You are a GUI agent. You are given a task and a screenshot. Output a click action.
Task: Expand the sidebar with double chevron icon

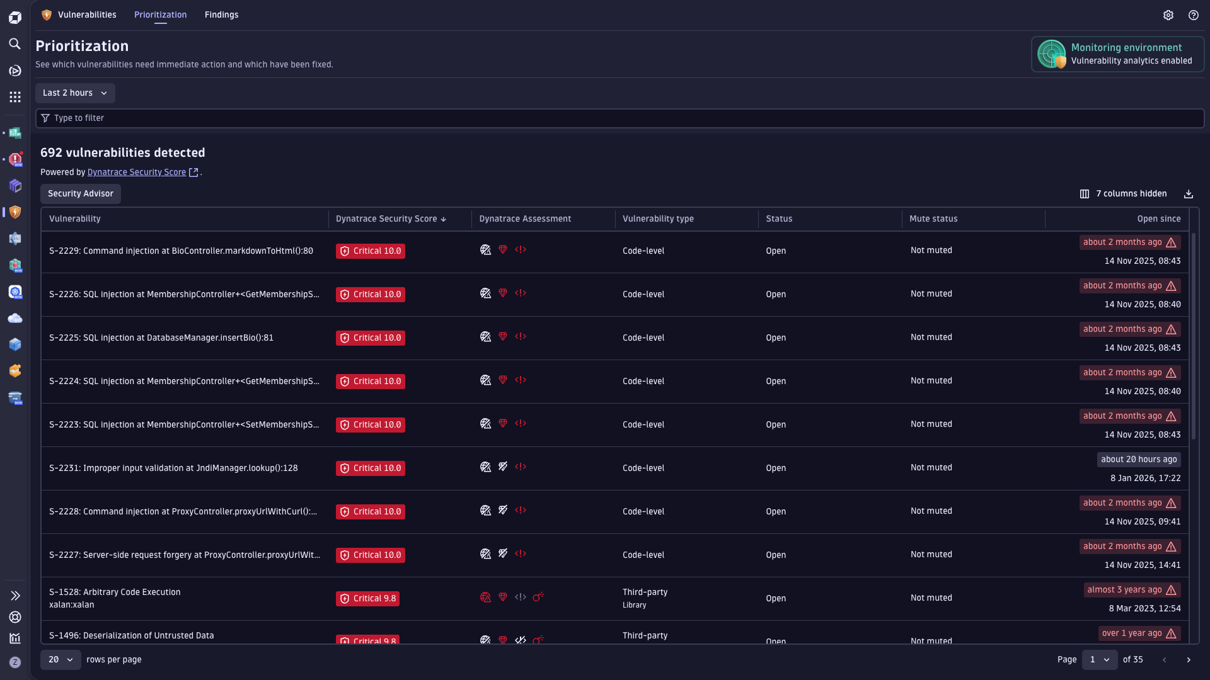15,596
